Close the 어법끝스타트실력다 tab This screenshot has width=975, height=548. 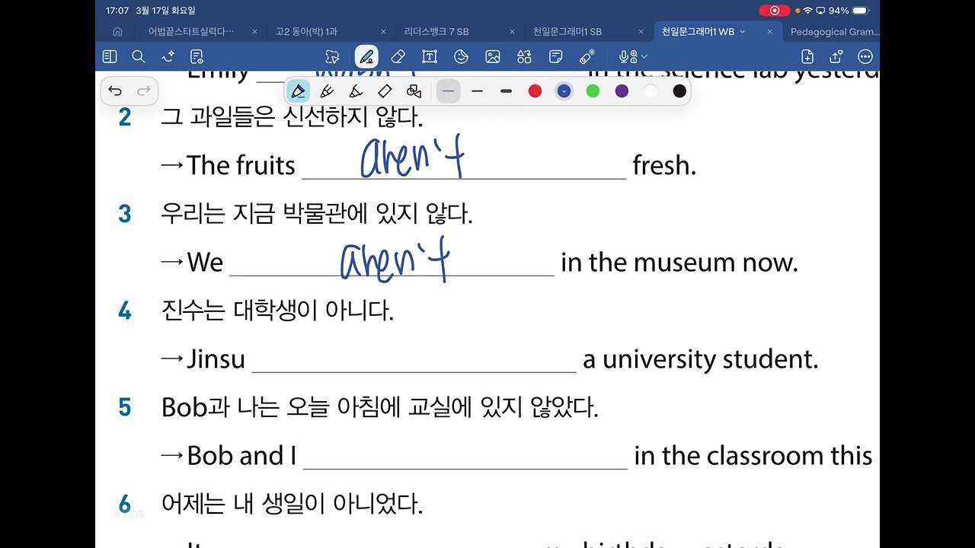[x=253, y=32]
